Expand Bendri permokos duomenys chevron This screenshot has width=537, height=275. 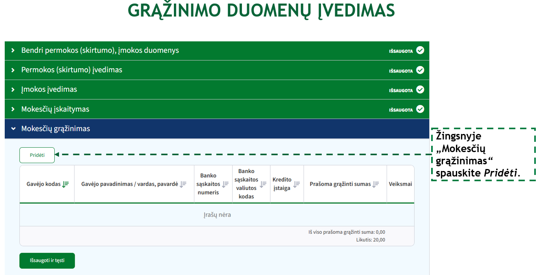tap(13, 50)
